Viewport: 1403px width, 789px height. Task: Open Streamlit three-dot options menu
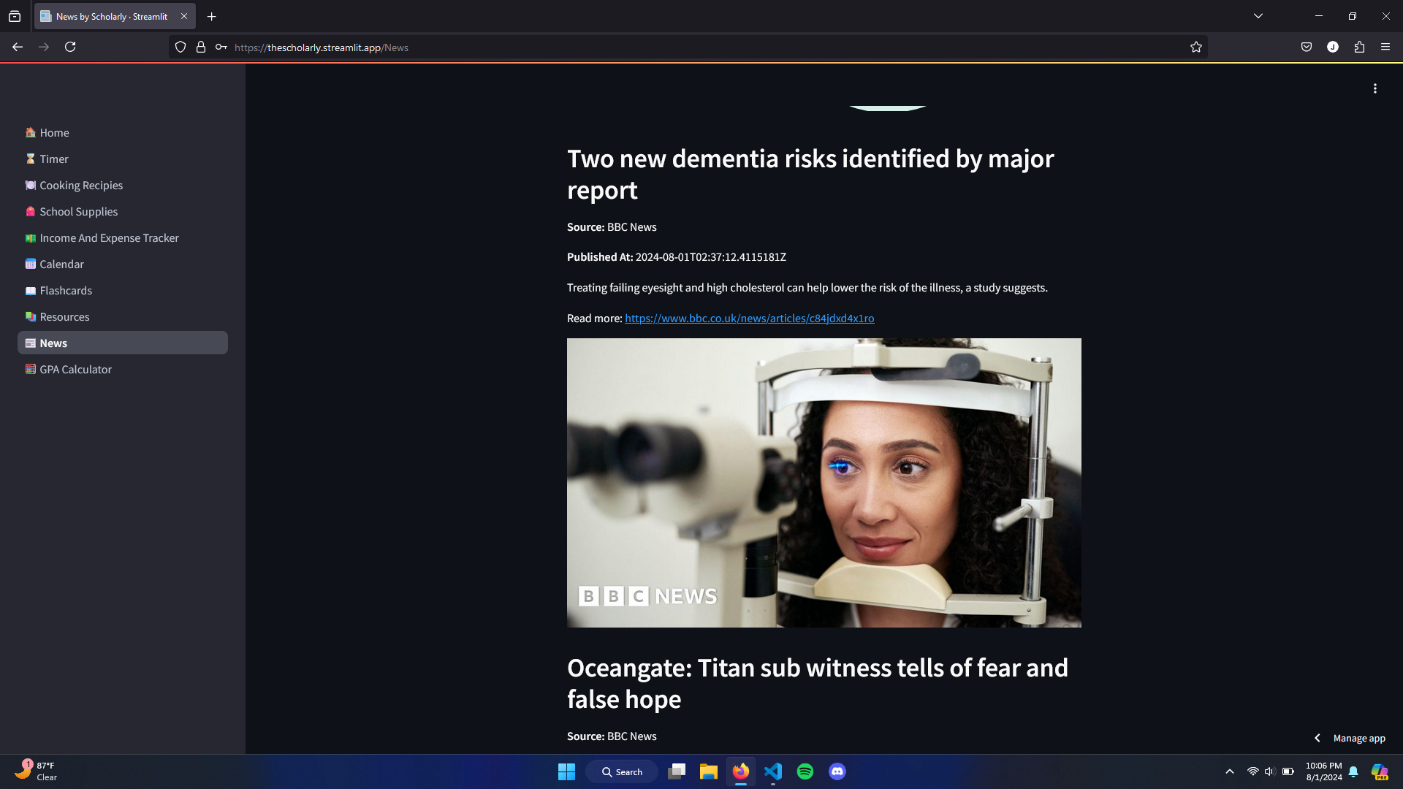1375,88
